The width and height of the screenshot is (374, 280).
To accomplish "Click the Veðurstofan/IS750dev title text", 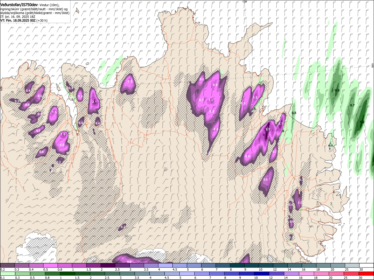I will click(x=19, y=5).
